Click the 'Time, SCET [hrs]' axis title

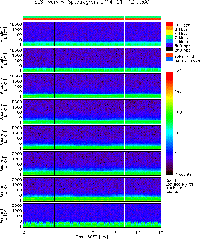tap(92, 237)
